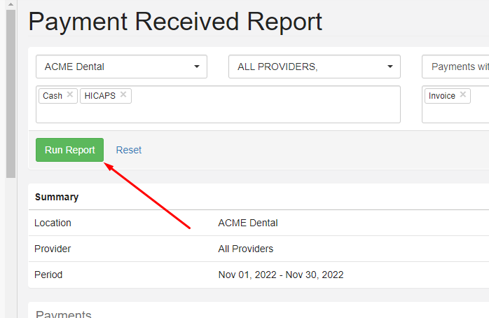Open the Payments filter dropdown
Screen dimensions: 489x318
click(x=455, y=67)
